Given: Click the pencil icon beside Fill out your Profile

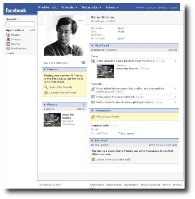Looking at the screenshot, I should point(93,116).
